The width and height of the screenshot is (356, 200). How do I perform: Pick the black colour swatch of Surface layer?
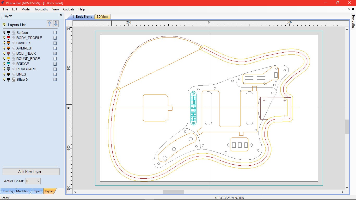(9, 32)
